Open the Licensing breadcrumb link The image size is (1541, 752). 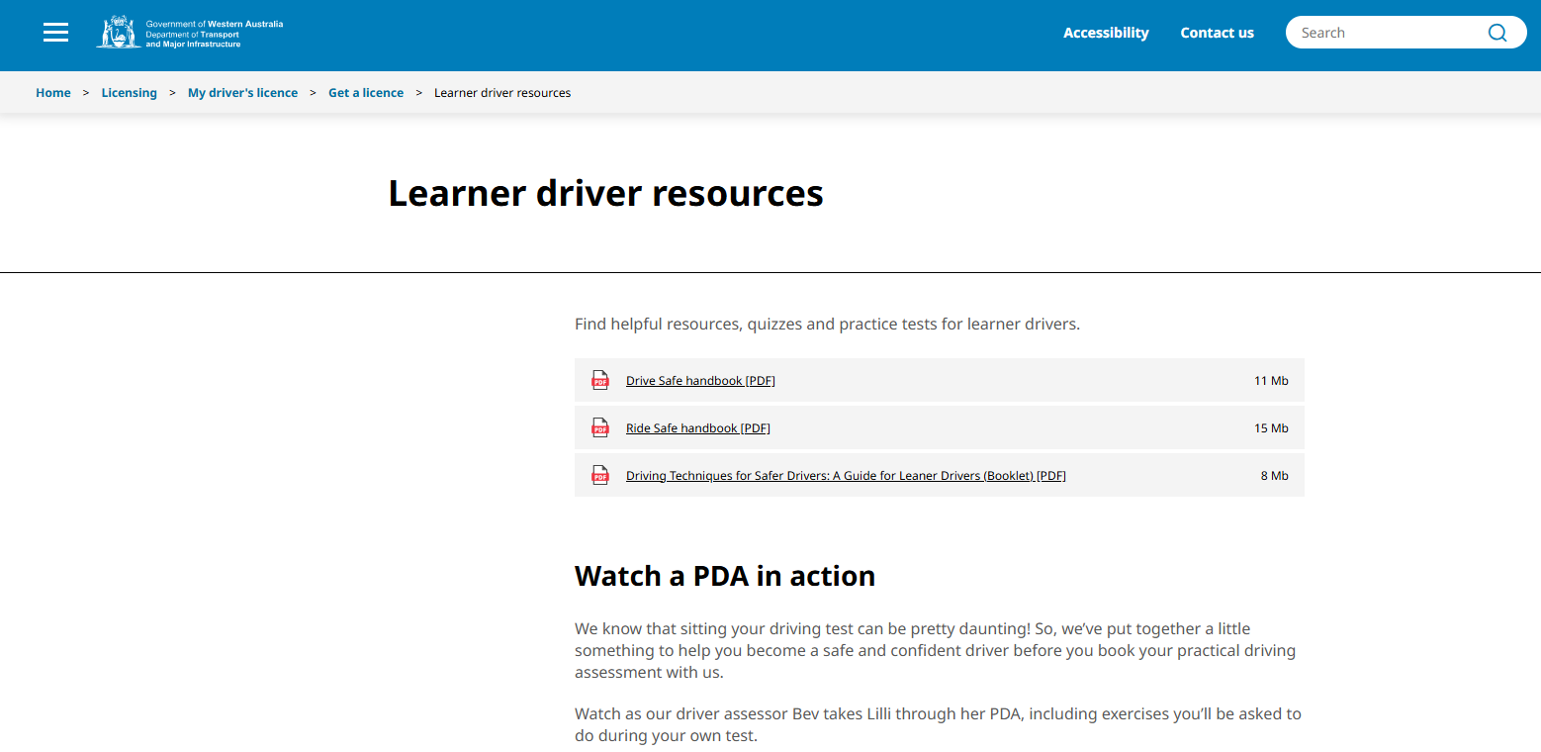(x=129, y=93)
